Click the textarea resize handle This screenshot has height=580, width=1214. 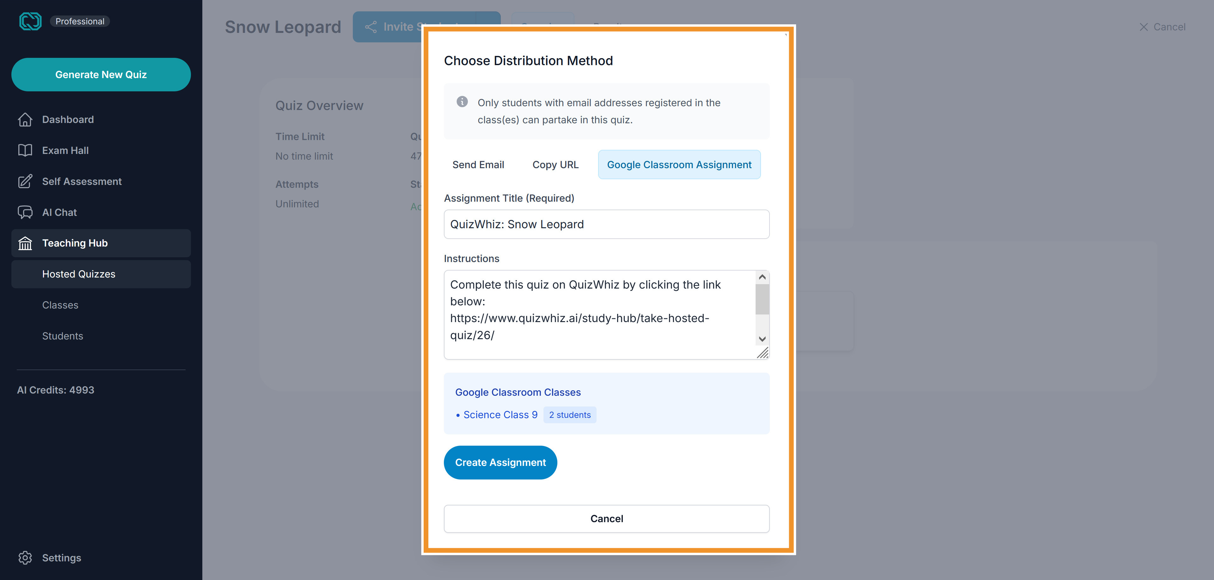coord(763,353)
